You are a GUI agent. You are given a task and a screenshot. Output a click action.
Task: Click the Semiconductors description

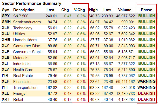click(27, 22)
